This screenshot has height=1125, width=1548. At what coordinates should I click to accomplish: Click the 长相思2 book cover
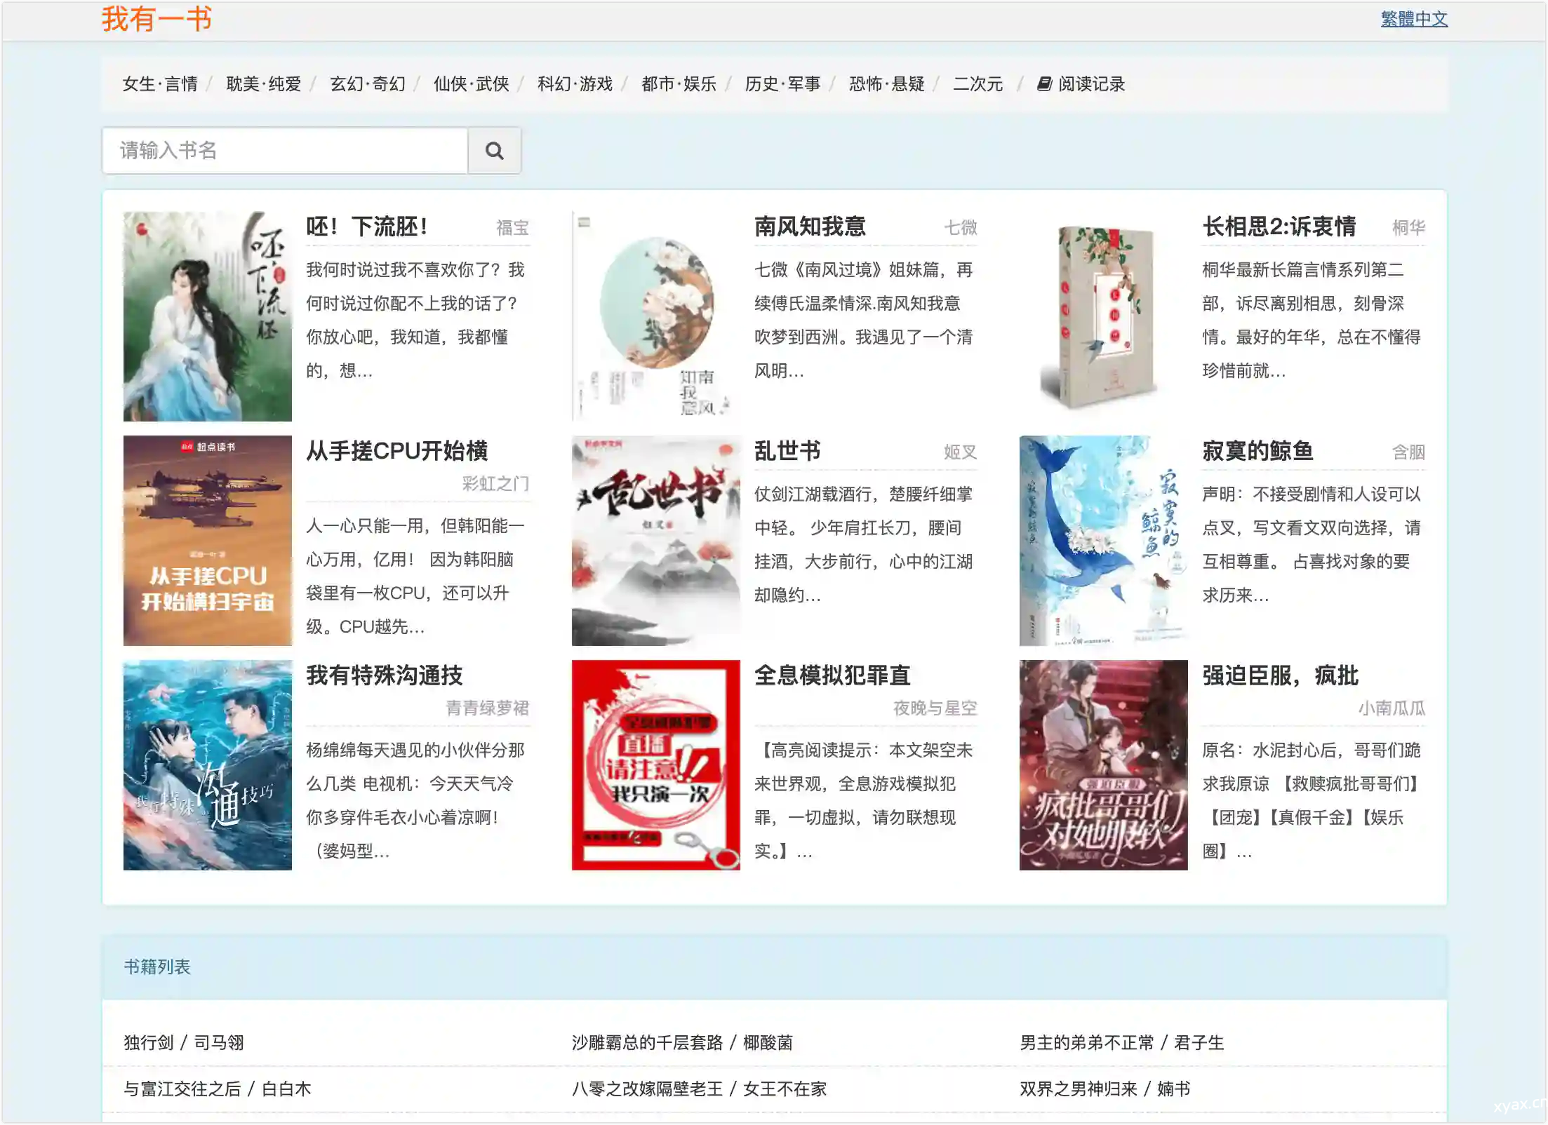coord(1103,316)
